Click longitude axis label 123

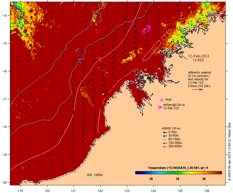point(127,191)
